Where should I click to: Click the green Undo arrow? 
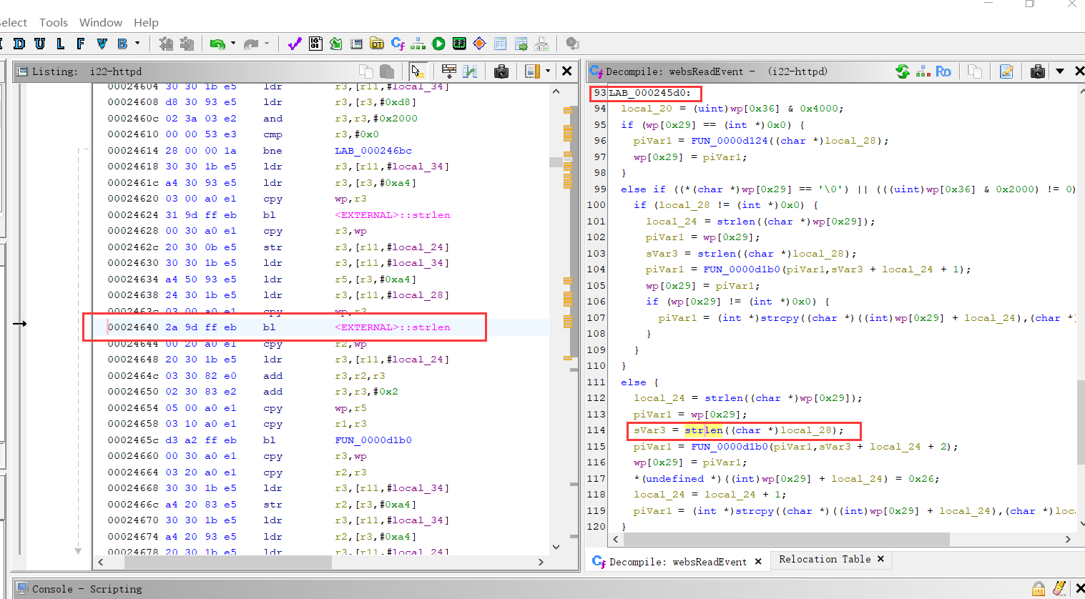[217, 44]
